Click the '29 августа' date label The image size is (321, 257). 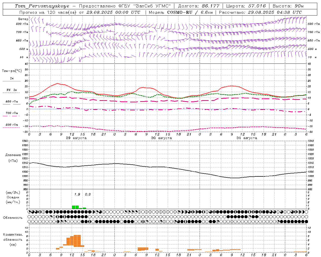(76, 138)
